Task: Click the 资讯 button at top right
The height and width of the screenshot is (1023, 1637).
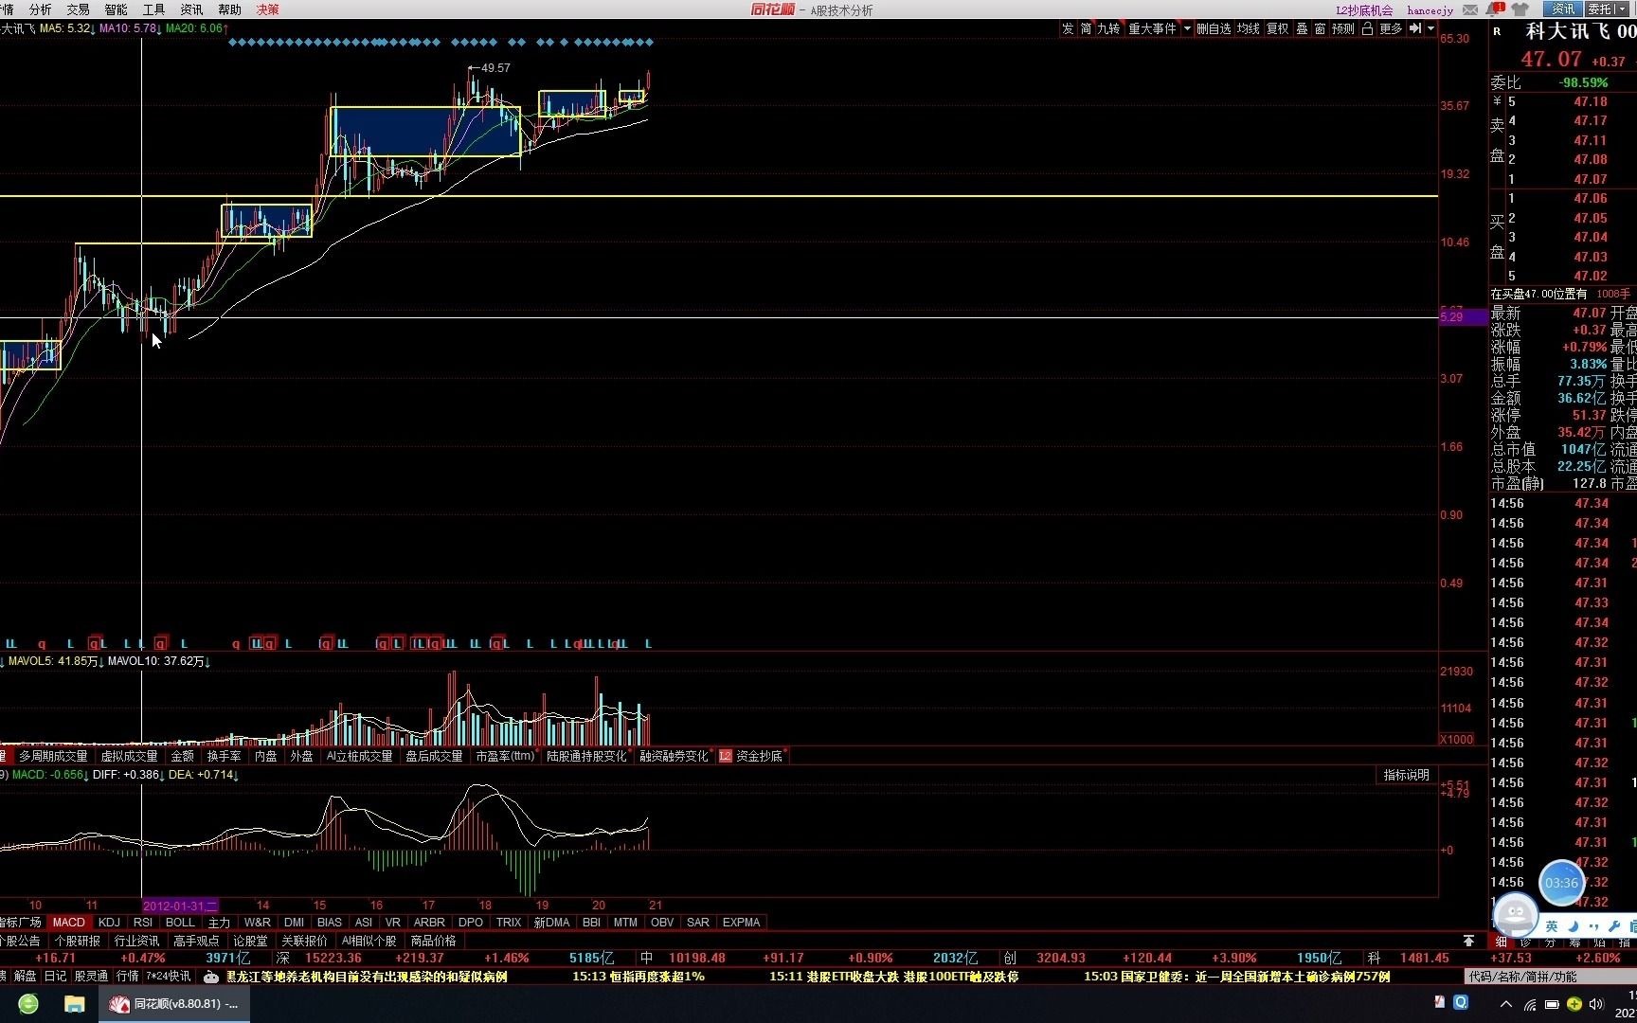Action: click(x=1563, y=9)
